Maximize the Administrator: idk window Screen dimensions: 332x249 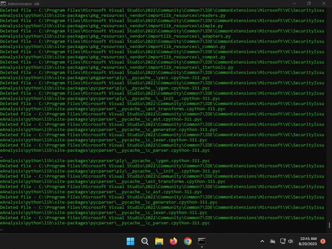pos(309,3)
